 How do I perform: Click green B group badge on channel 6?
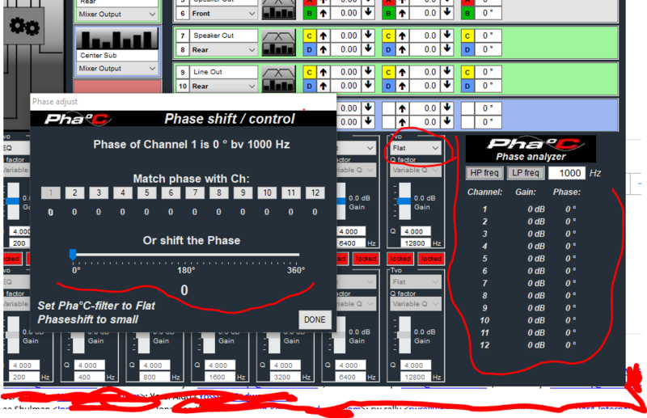click(x=309, y=14)
